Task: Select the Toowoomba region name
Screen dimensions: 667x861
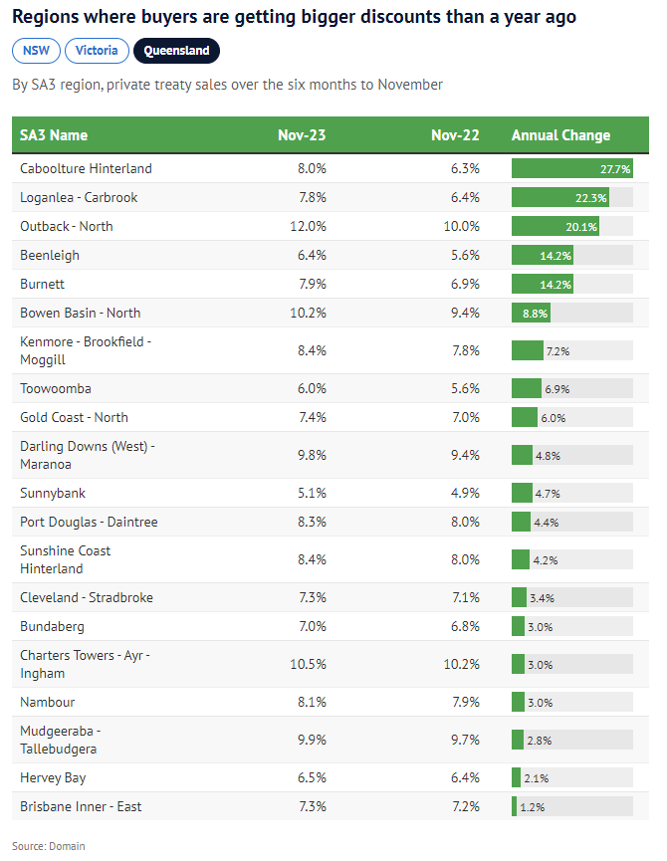Action: pos(56,388)
